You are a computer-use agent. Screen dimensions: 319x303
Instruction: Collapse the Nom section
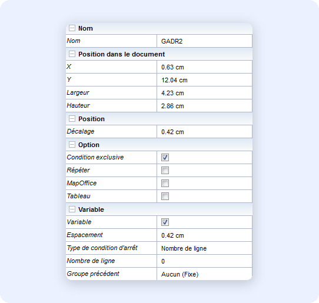72,28
